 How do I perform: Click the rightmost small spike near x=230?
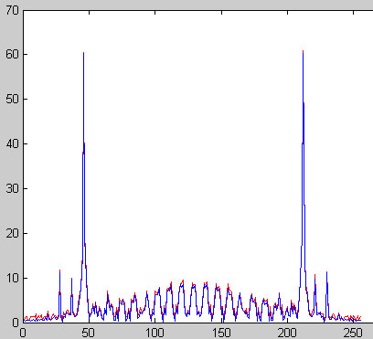pyautogui.click(x=326, y=272)
